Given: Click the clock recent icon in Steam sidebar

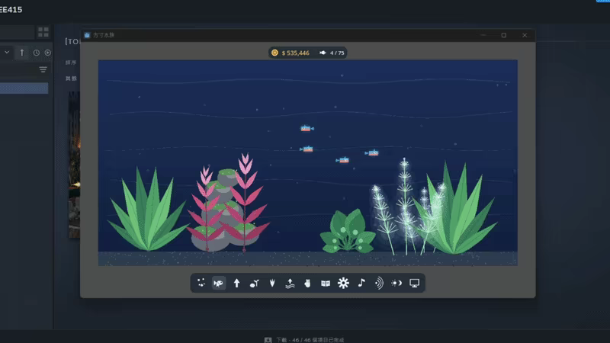Looking at the screenshot, I should click(36, 53).
